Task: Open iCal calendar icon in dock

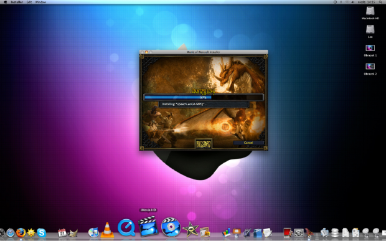Action: point(62,232)
